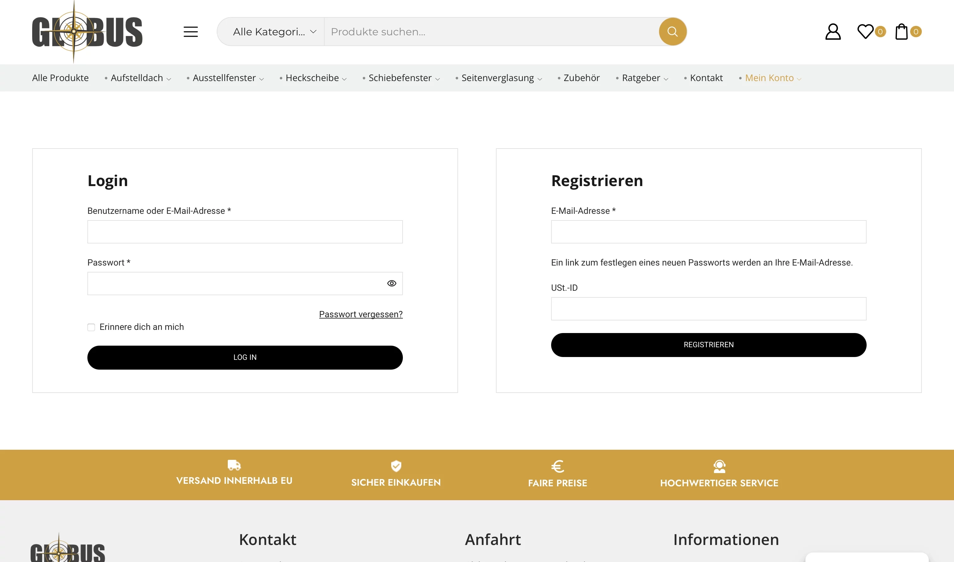The height and width of the screenshot is (562, 954).
Task: Click the Hochwertiger Service headset icon
Action: (719, 466)
